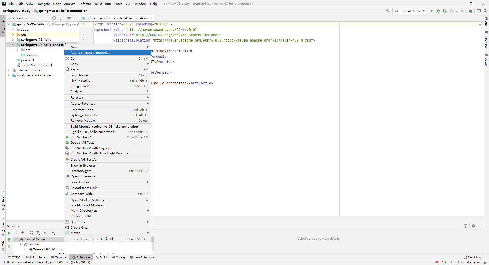Screen dimensions: 489x265
Task: Toggle tool window quick access icon in status bar
Action: point(3,262)
